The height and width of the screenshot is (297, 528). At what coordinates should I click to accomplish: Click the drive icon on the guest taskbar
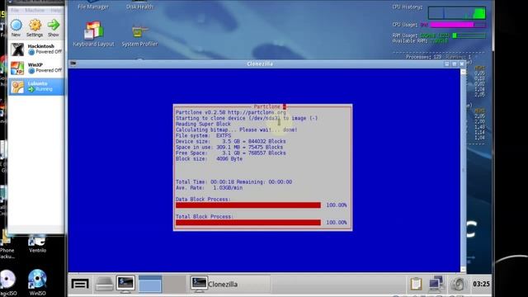pos(104,284)
